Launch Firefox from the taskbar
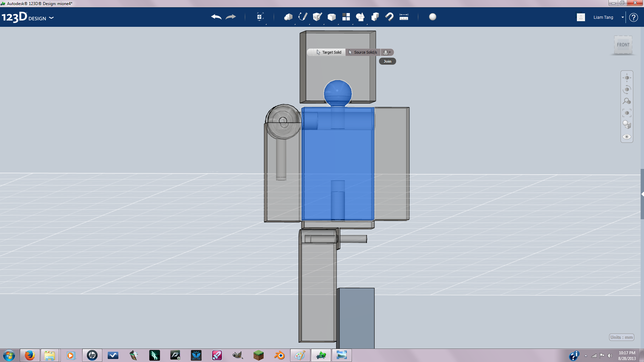 (30, 355)
